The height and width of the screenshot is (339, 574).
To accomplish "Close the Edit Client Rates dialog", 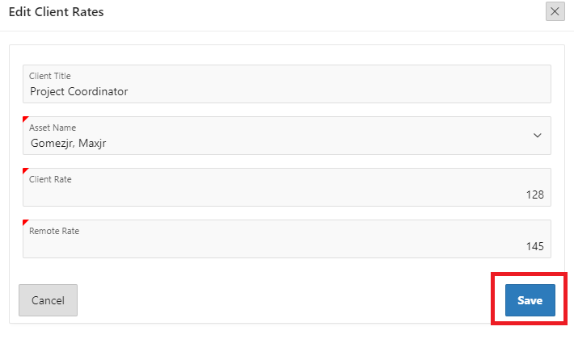I will [555, 11].
